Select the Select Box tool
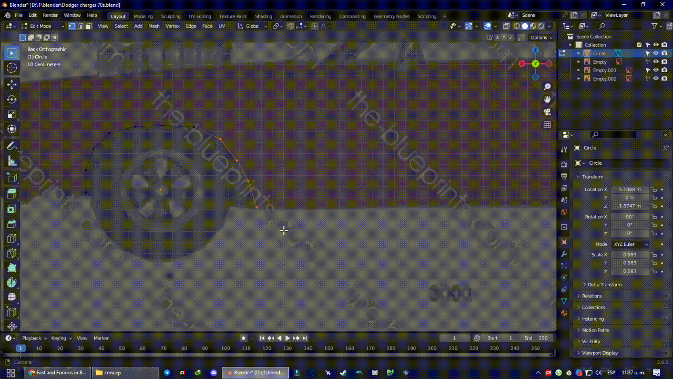 (12, 53)
